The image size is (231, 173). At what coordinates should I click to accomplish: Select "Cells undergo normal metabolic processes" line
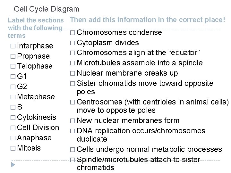tap(150, 150)
